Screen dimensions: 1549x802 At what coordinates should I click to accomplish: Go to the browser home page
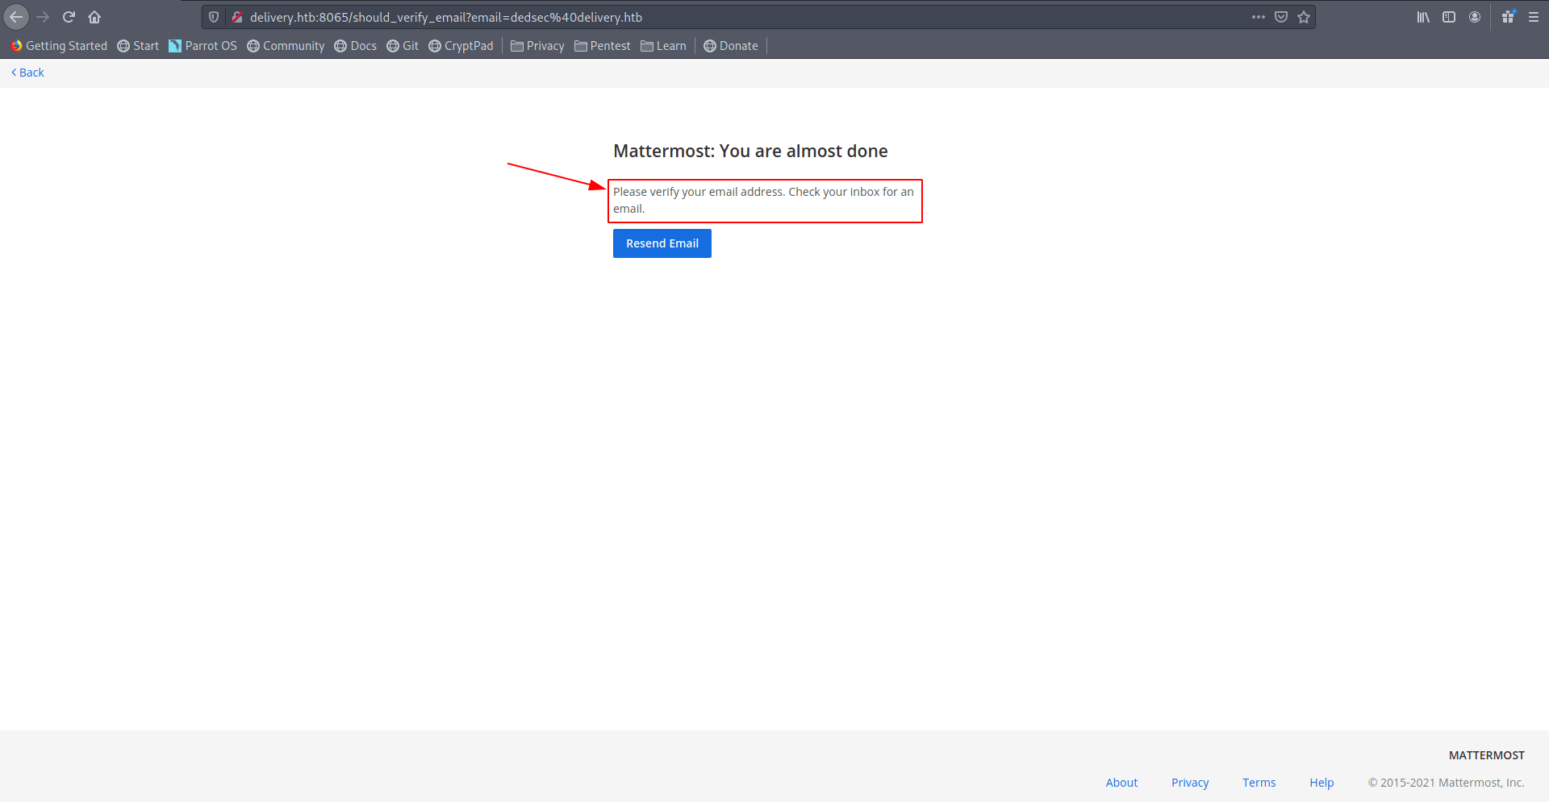pos(94,17)
